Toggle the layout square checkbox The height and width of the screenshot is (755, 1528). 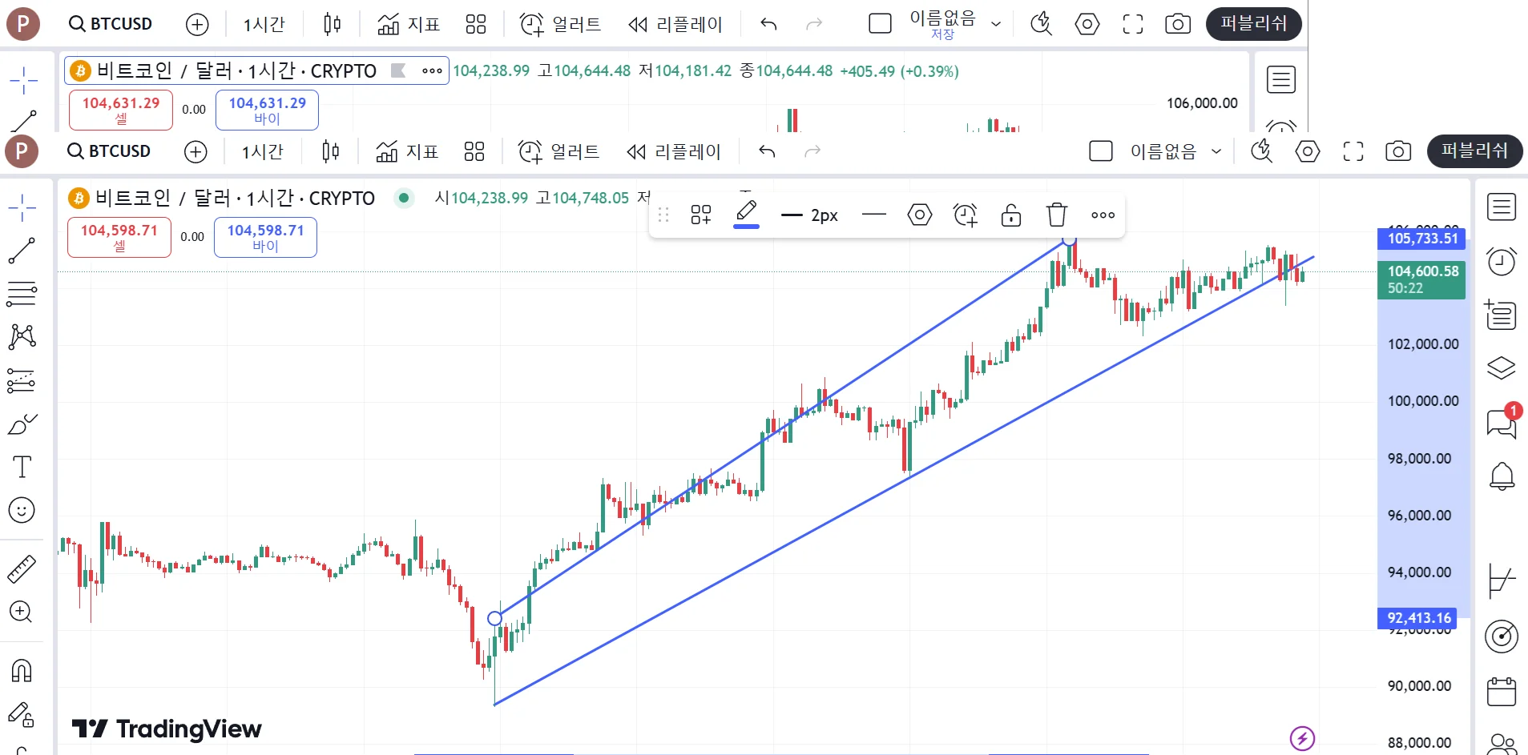coord(1101,151)
